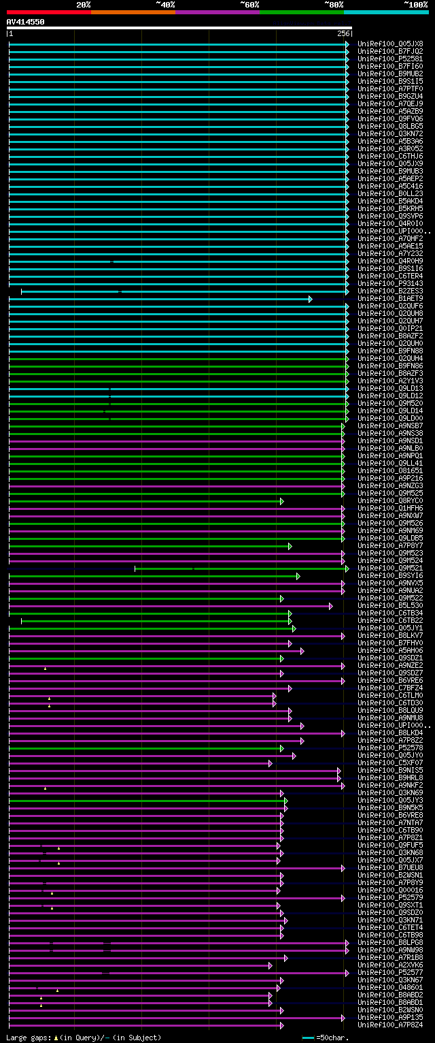
Task: Select label UniRef100_C6THJ6
Action: [x=390, y=156]
